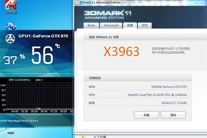Click the GPU 1 graph legend
Screen dimensions: 207x138
pos(39,80)
